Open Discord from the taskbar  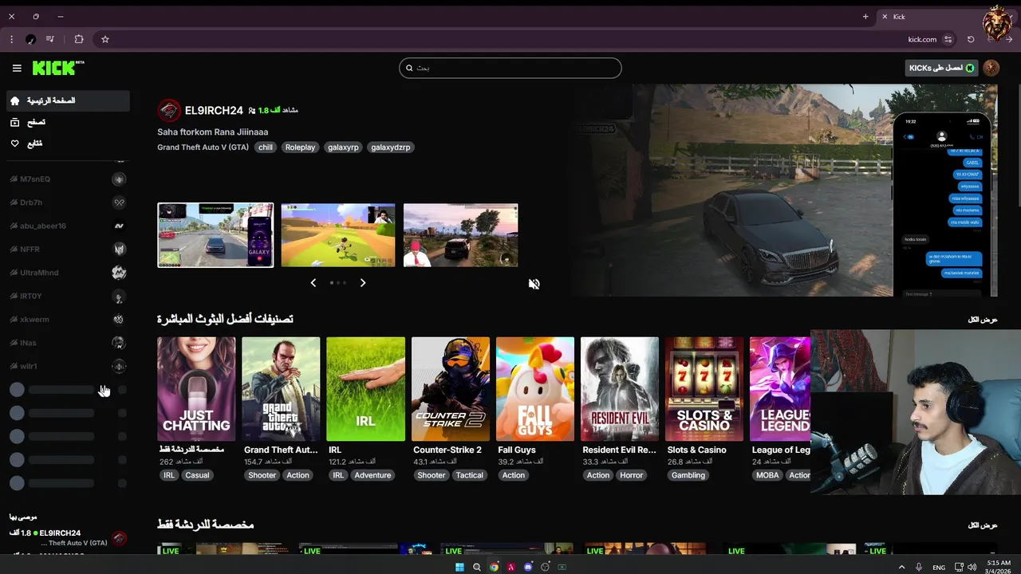point(528,567)
